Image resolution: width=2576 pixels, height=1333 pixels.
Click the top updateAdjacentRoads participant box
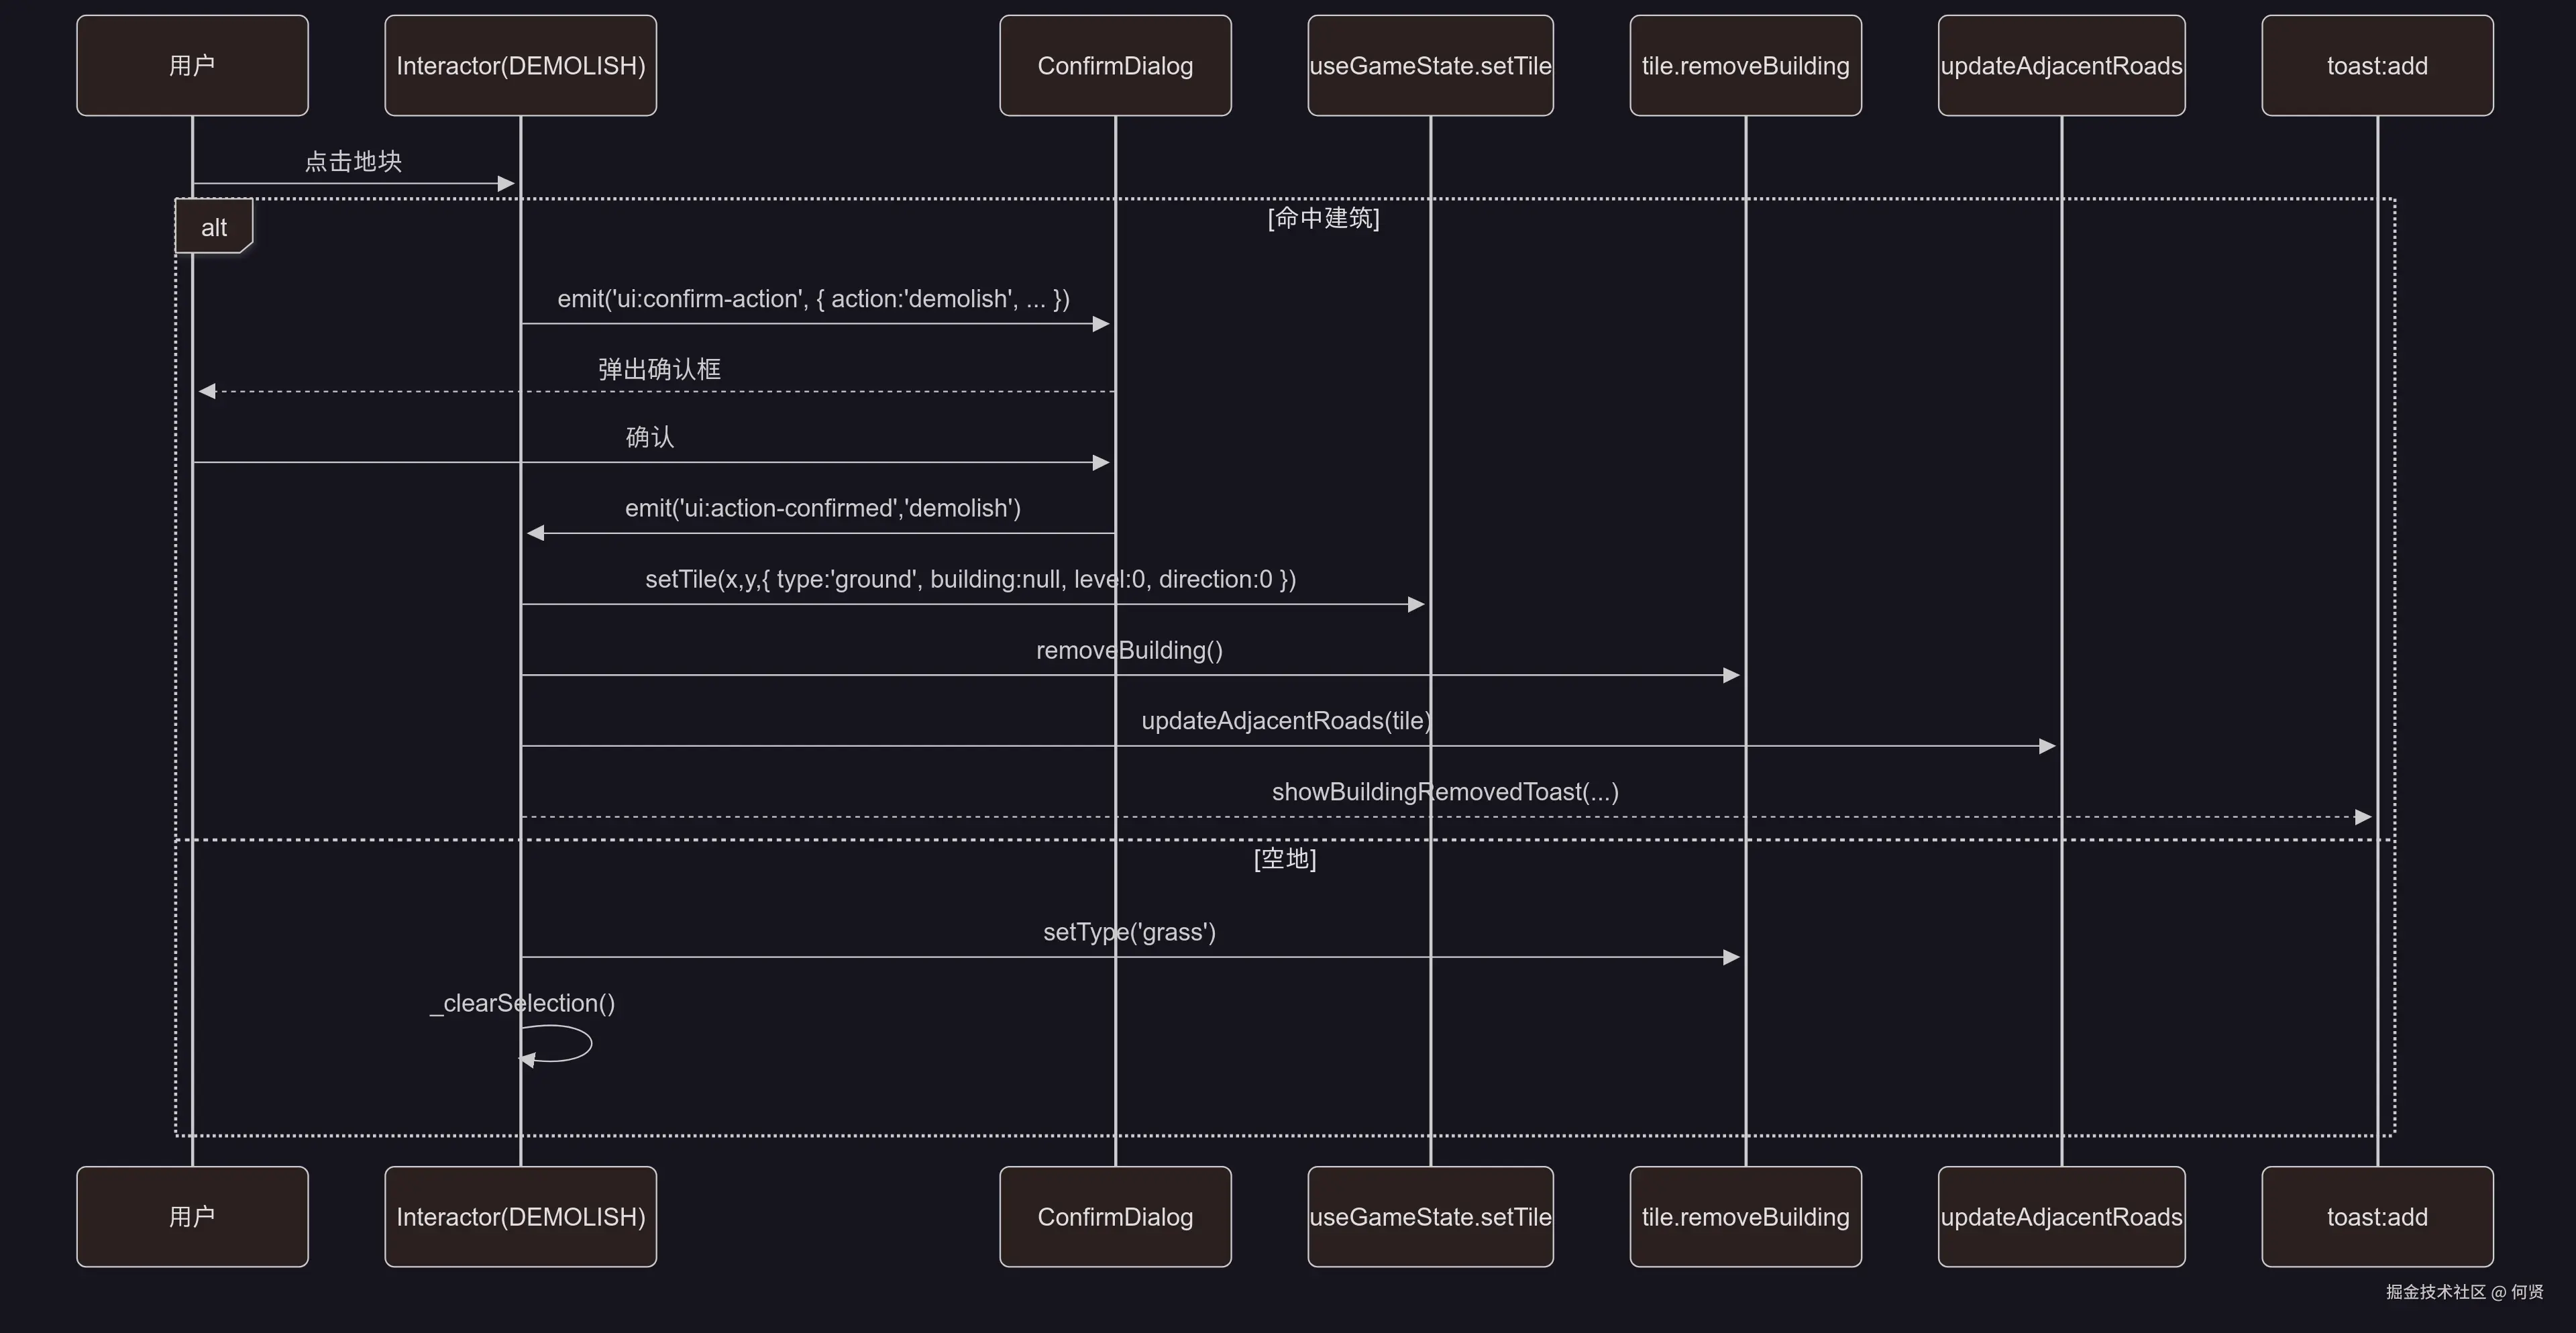2061,66
